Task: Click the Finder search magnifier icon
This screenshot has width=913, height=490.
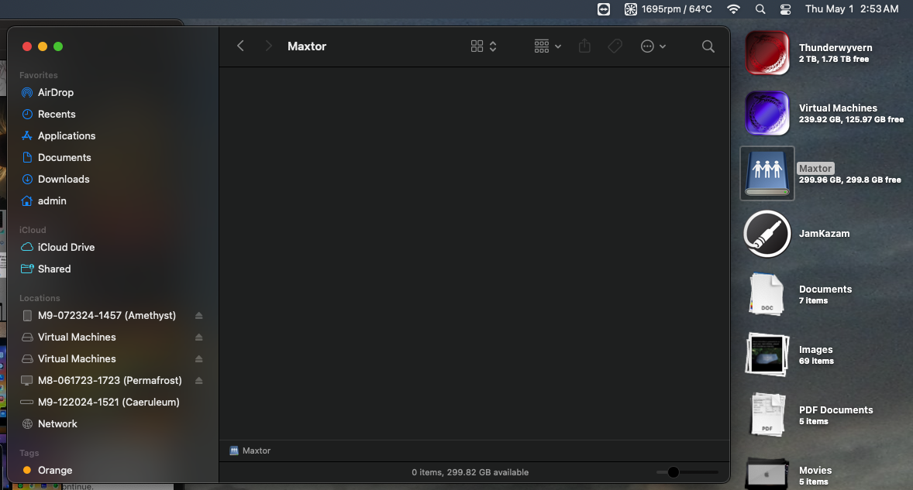Action: (x=708, y=46)
